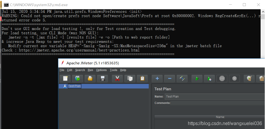Click the Copy toolbar icon

[x=130, y=78]
